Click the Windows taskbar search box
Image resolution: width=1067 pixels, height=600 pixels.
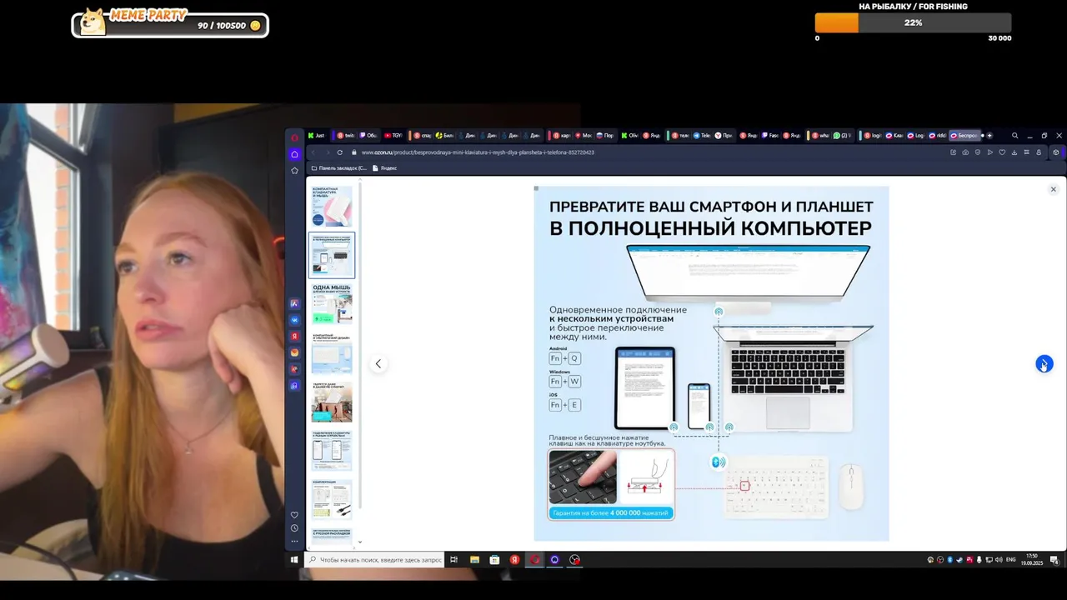(x=374, y=559)
